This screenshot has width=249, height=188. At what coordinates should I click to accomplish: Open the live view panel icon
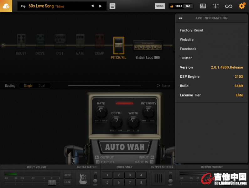[203, 6]
